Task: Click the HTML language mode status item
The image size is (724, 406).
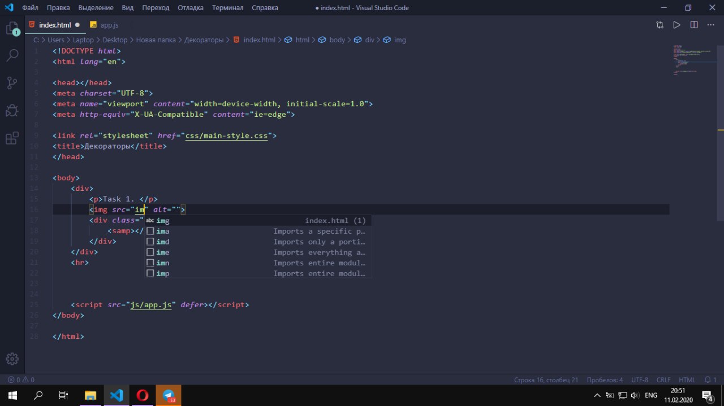Action: [x=687, y=380]
